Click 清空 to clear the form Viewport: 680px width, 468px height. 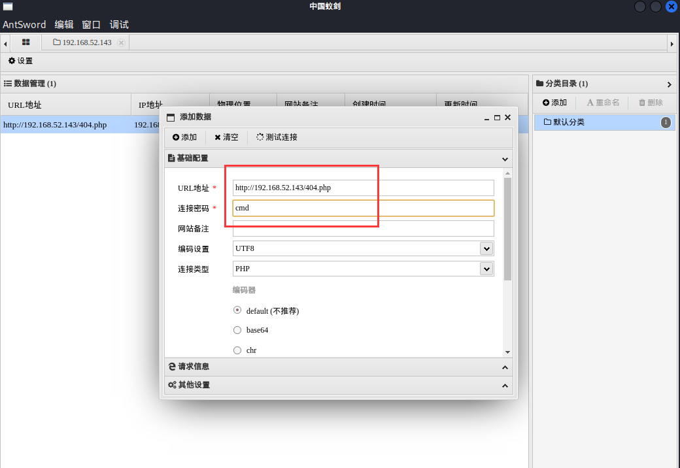(x=226, y=137)
